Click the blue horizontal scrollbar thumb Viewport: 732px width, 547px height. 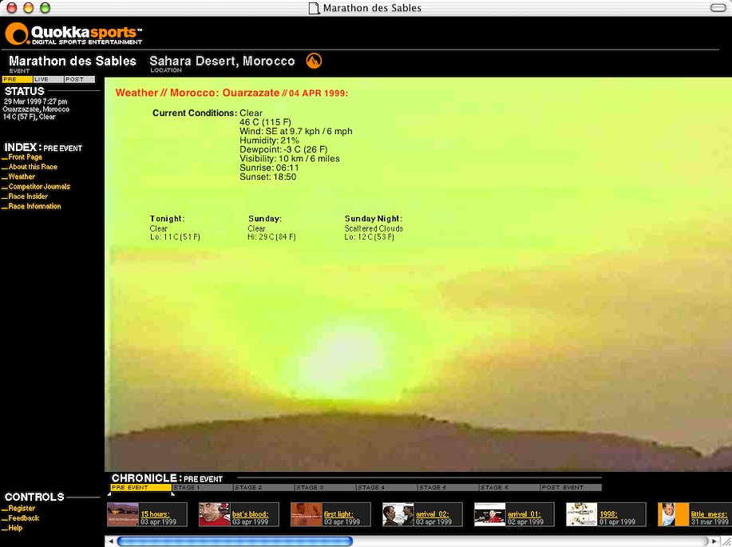(235, 541)
